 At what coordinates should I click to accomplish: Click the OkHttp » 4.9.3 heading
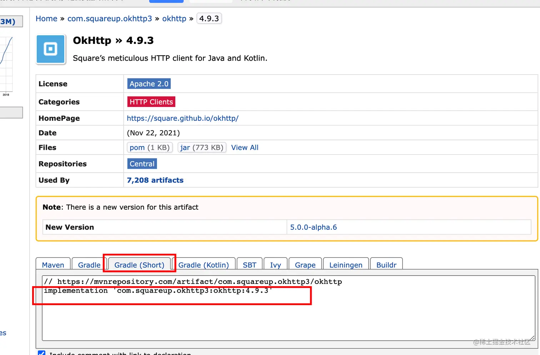pos(113,40)
